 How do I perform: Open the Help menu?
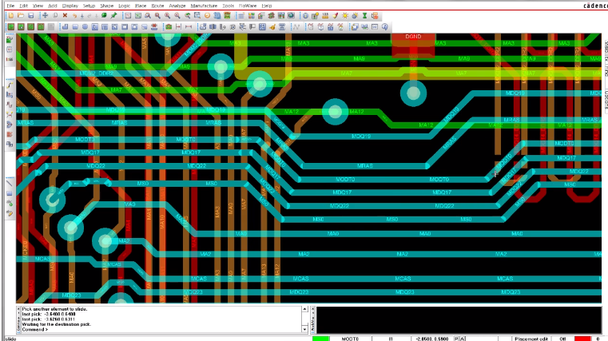[267, 6]
